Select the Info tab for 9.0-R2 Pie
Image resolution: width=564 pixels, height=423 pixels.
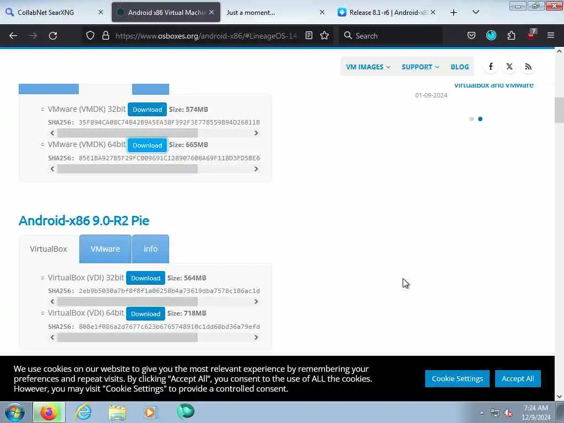[151, 249]
